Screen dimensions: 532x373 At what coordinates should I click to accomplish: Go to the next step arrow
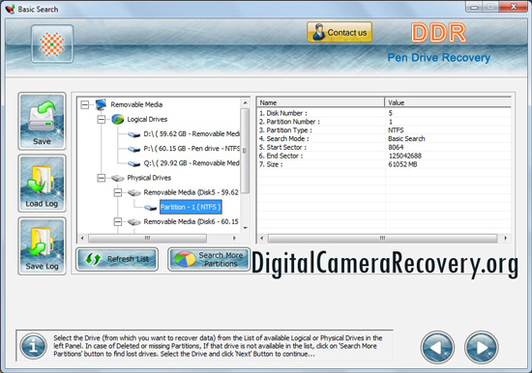(481, 347)
